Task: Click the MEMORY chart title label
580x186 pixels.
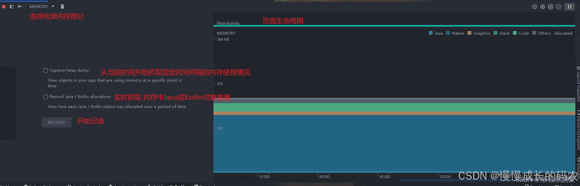Action: point(226,33)
